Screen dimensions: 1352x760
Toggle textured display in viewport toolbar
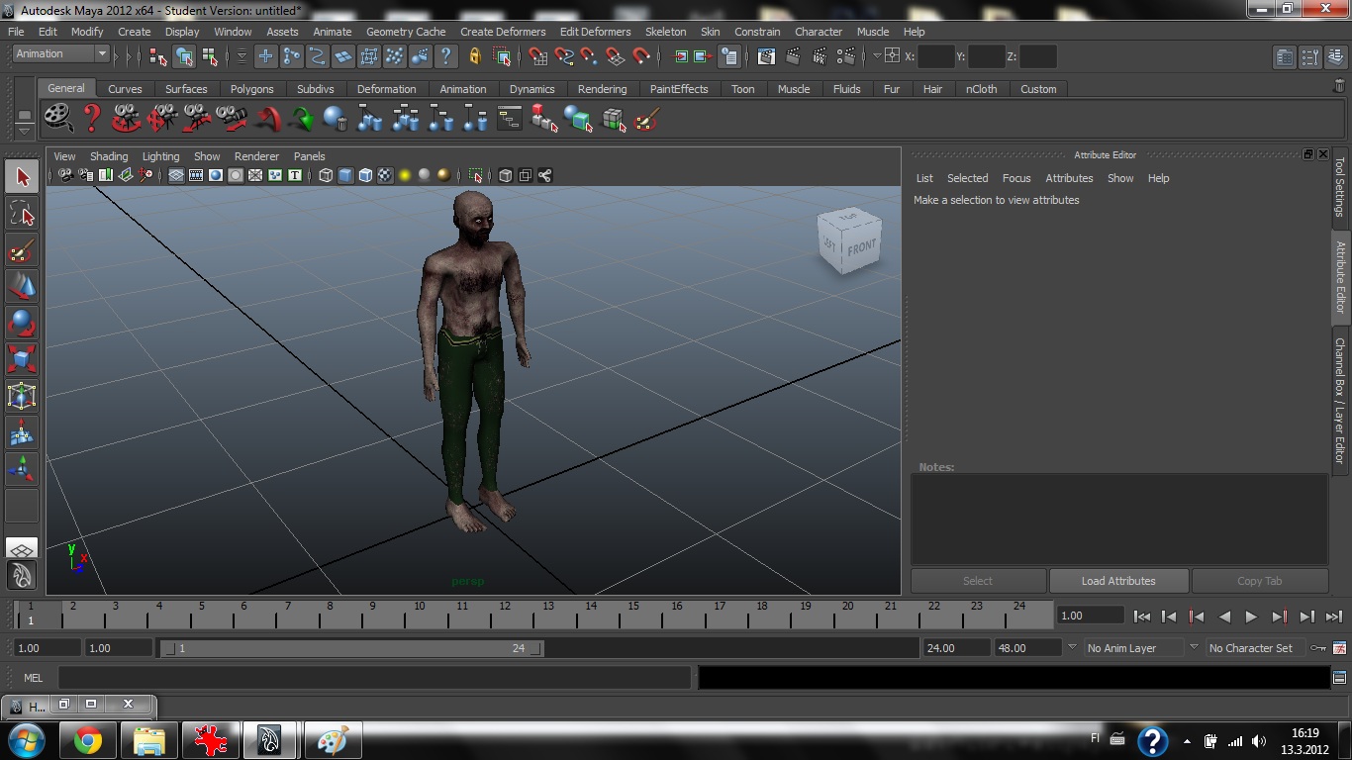pos(385,176)
